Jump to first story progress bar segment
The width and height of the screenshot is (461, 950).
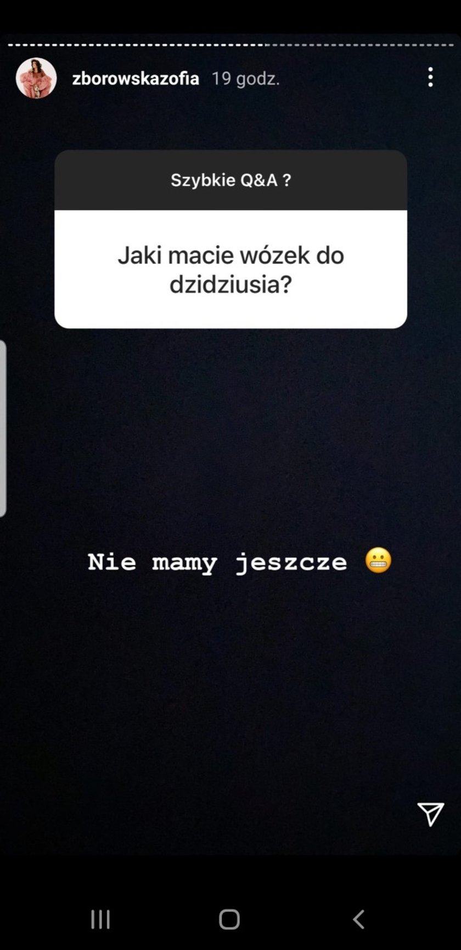pos(11,45)
